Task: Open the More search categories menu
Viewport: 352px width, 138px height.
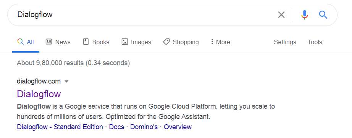Action: point(220,42)
